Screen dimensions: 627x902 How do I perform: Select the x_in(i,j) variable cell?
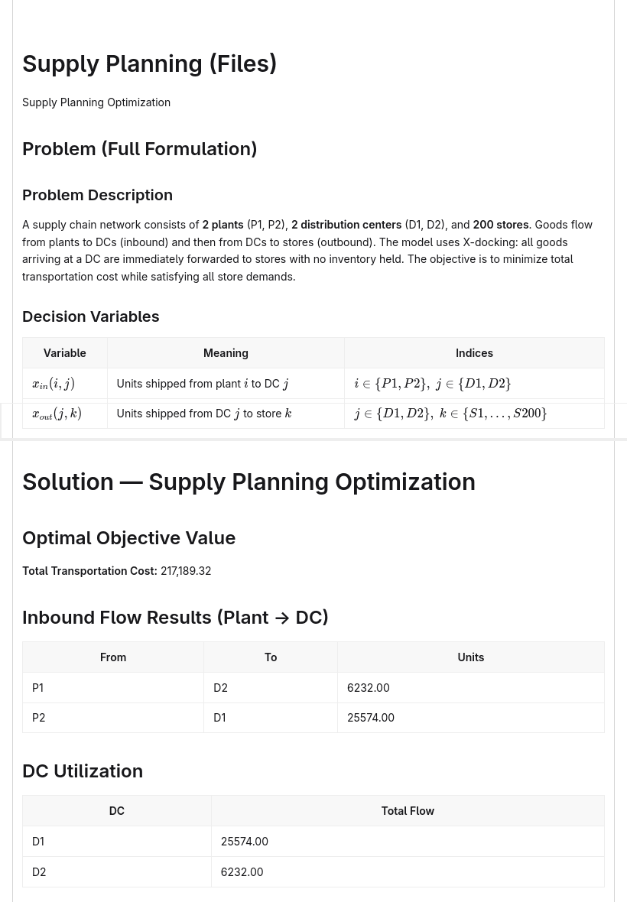click(65, 384)
